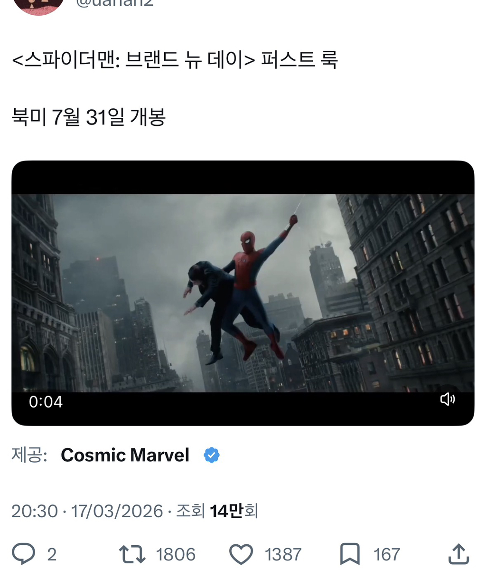Open the reply speech bubble icon

pyautogui.click(x=23, y=554)
